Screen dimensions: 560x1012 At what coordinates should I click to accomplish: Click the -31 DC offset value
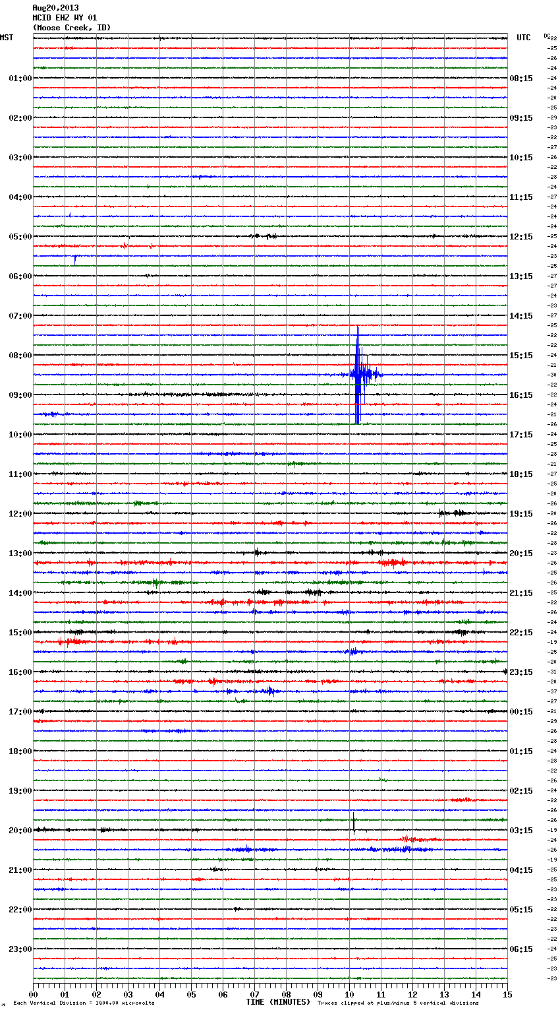click(x=553, y=672)
